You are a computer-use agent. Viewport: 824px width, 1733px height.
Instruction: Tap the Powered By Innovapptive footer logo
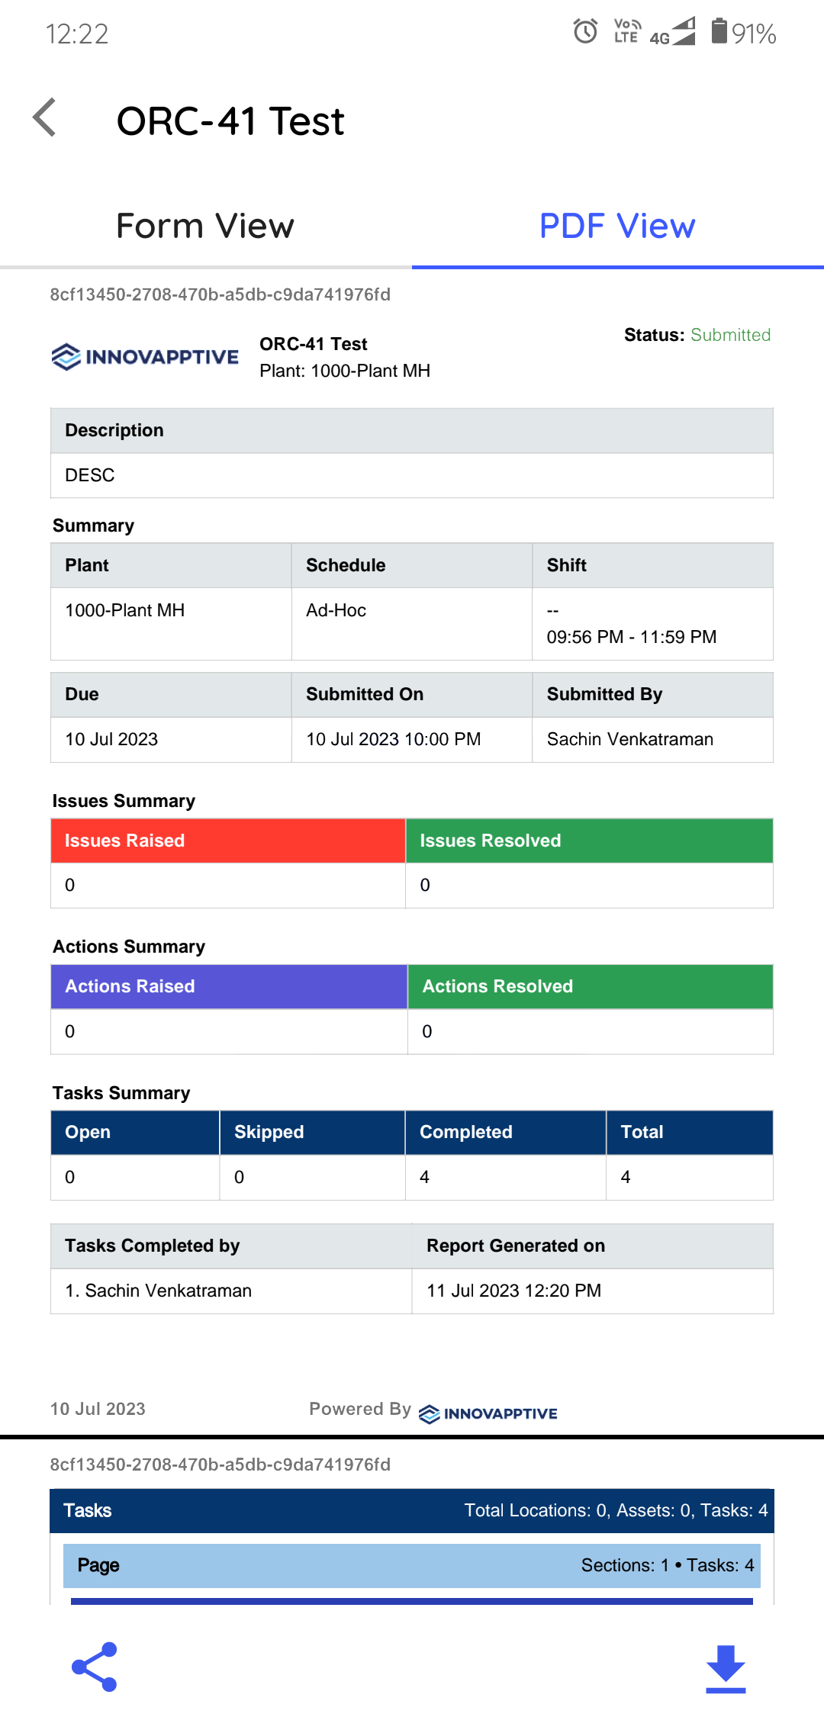point(488,1413)
